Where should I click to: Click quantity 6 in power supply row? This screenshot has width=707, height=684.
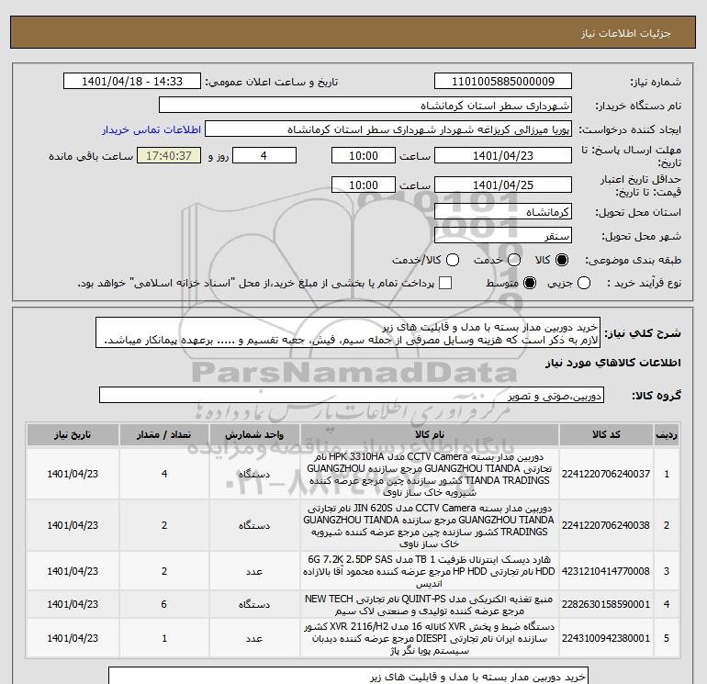click(164, 604)
